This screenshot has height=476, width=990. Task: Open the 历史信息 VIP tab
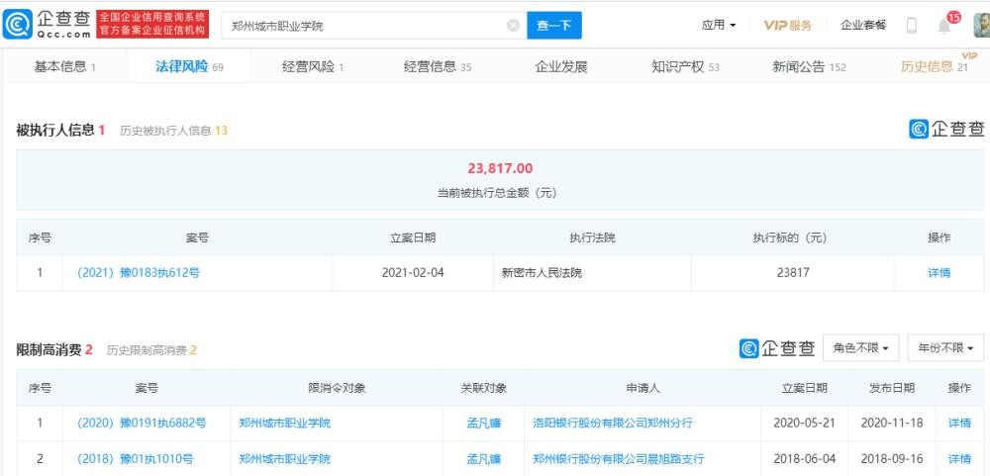[x=934, y=67]
